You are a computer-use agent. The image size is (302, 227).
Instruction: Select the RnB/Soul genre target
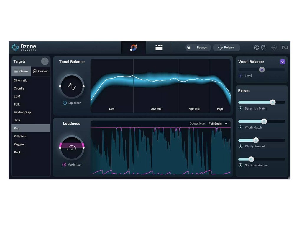point(31,136)
